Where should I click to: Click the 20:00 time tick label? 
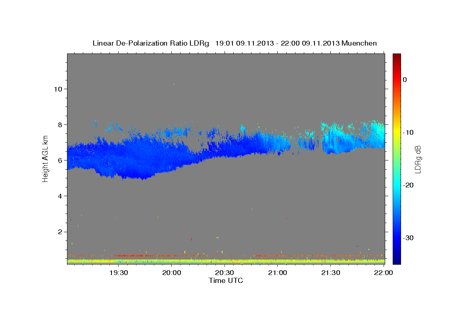pyautogui.click(x=171, y=273)
